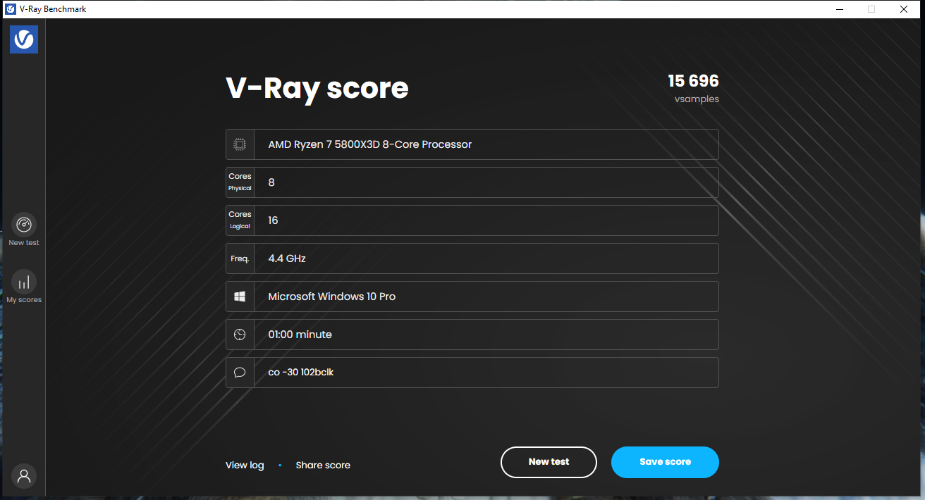Image resolution: width=925 pixels, height=500 pixels.
Task: Open the user account profile icon
Action: pyautogui.click(x=24, y=477)
